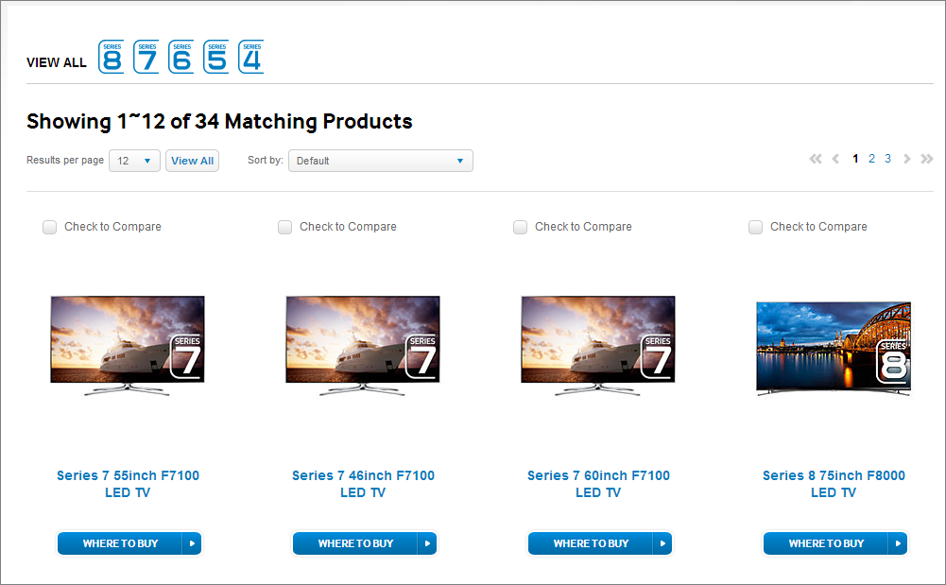Open the Sort by Default dropdown
Viewport: 946px width, 585px height.
(381, 161)
